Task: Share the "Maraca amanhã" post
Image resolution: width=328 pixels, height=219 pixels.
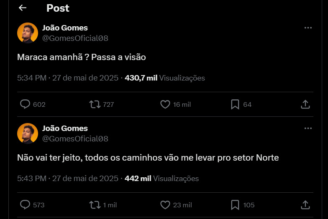Action: click(x=305, y=104)
